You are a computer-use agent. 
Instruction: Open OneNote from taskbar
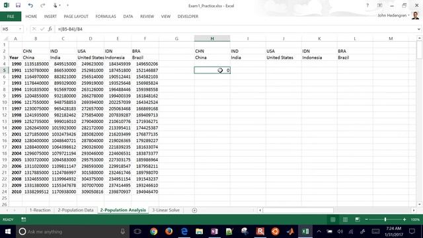click(214, 231)
